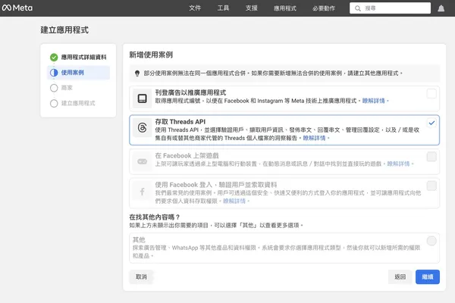This screenshot has height=303, width=455.
Task: Click the search magnifier icon
Action: (358, 8)
